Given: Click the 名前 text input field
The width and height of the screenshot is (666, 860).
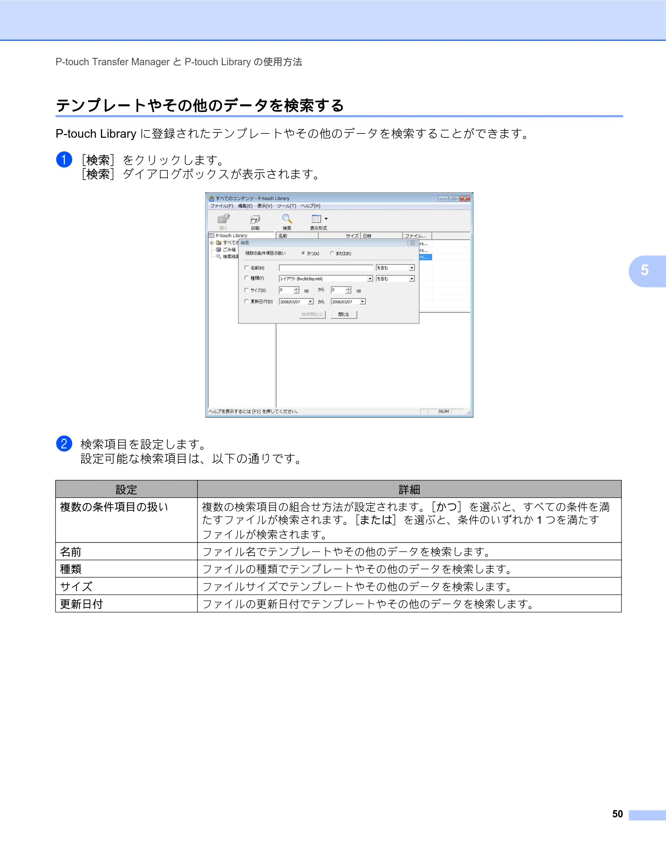Looking at the screenshot, I should 326,268.
